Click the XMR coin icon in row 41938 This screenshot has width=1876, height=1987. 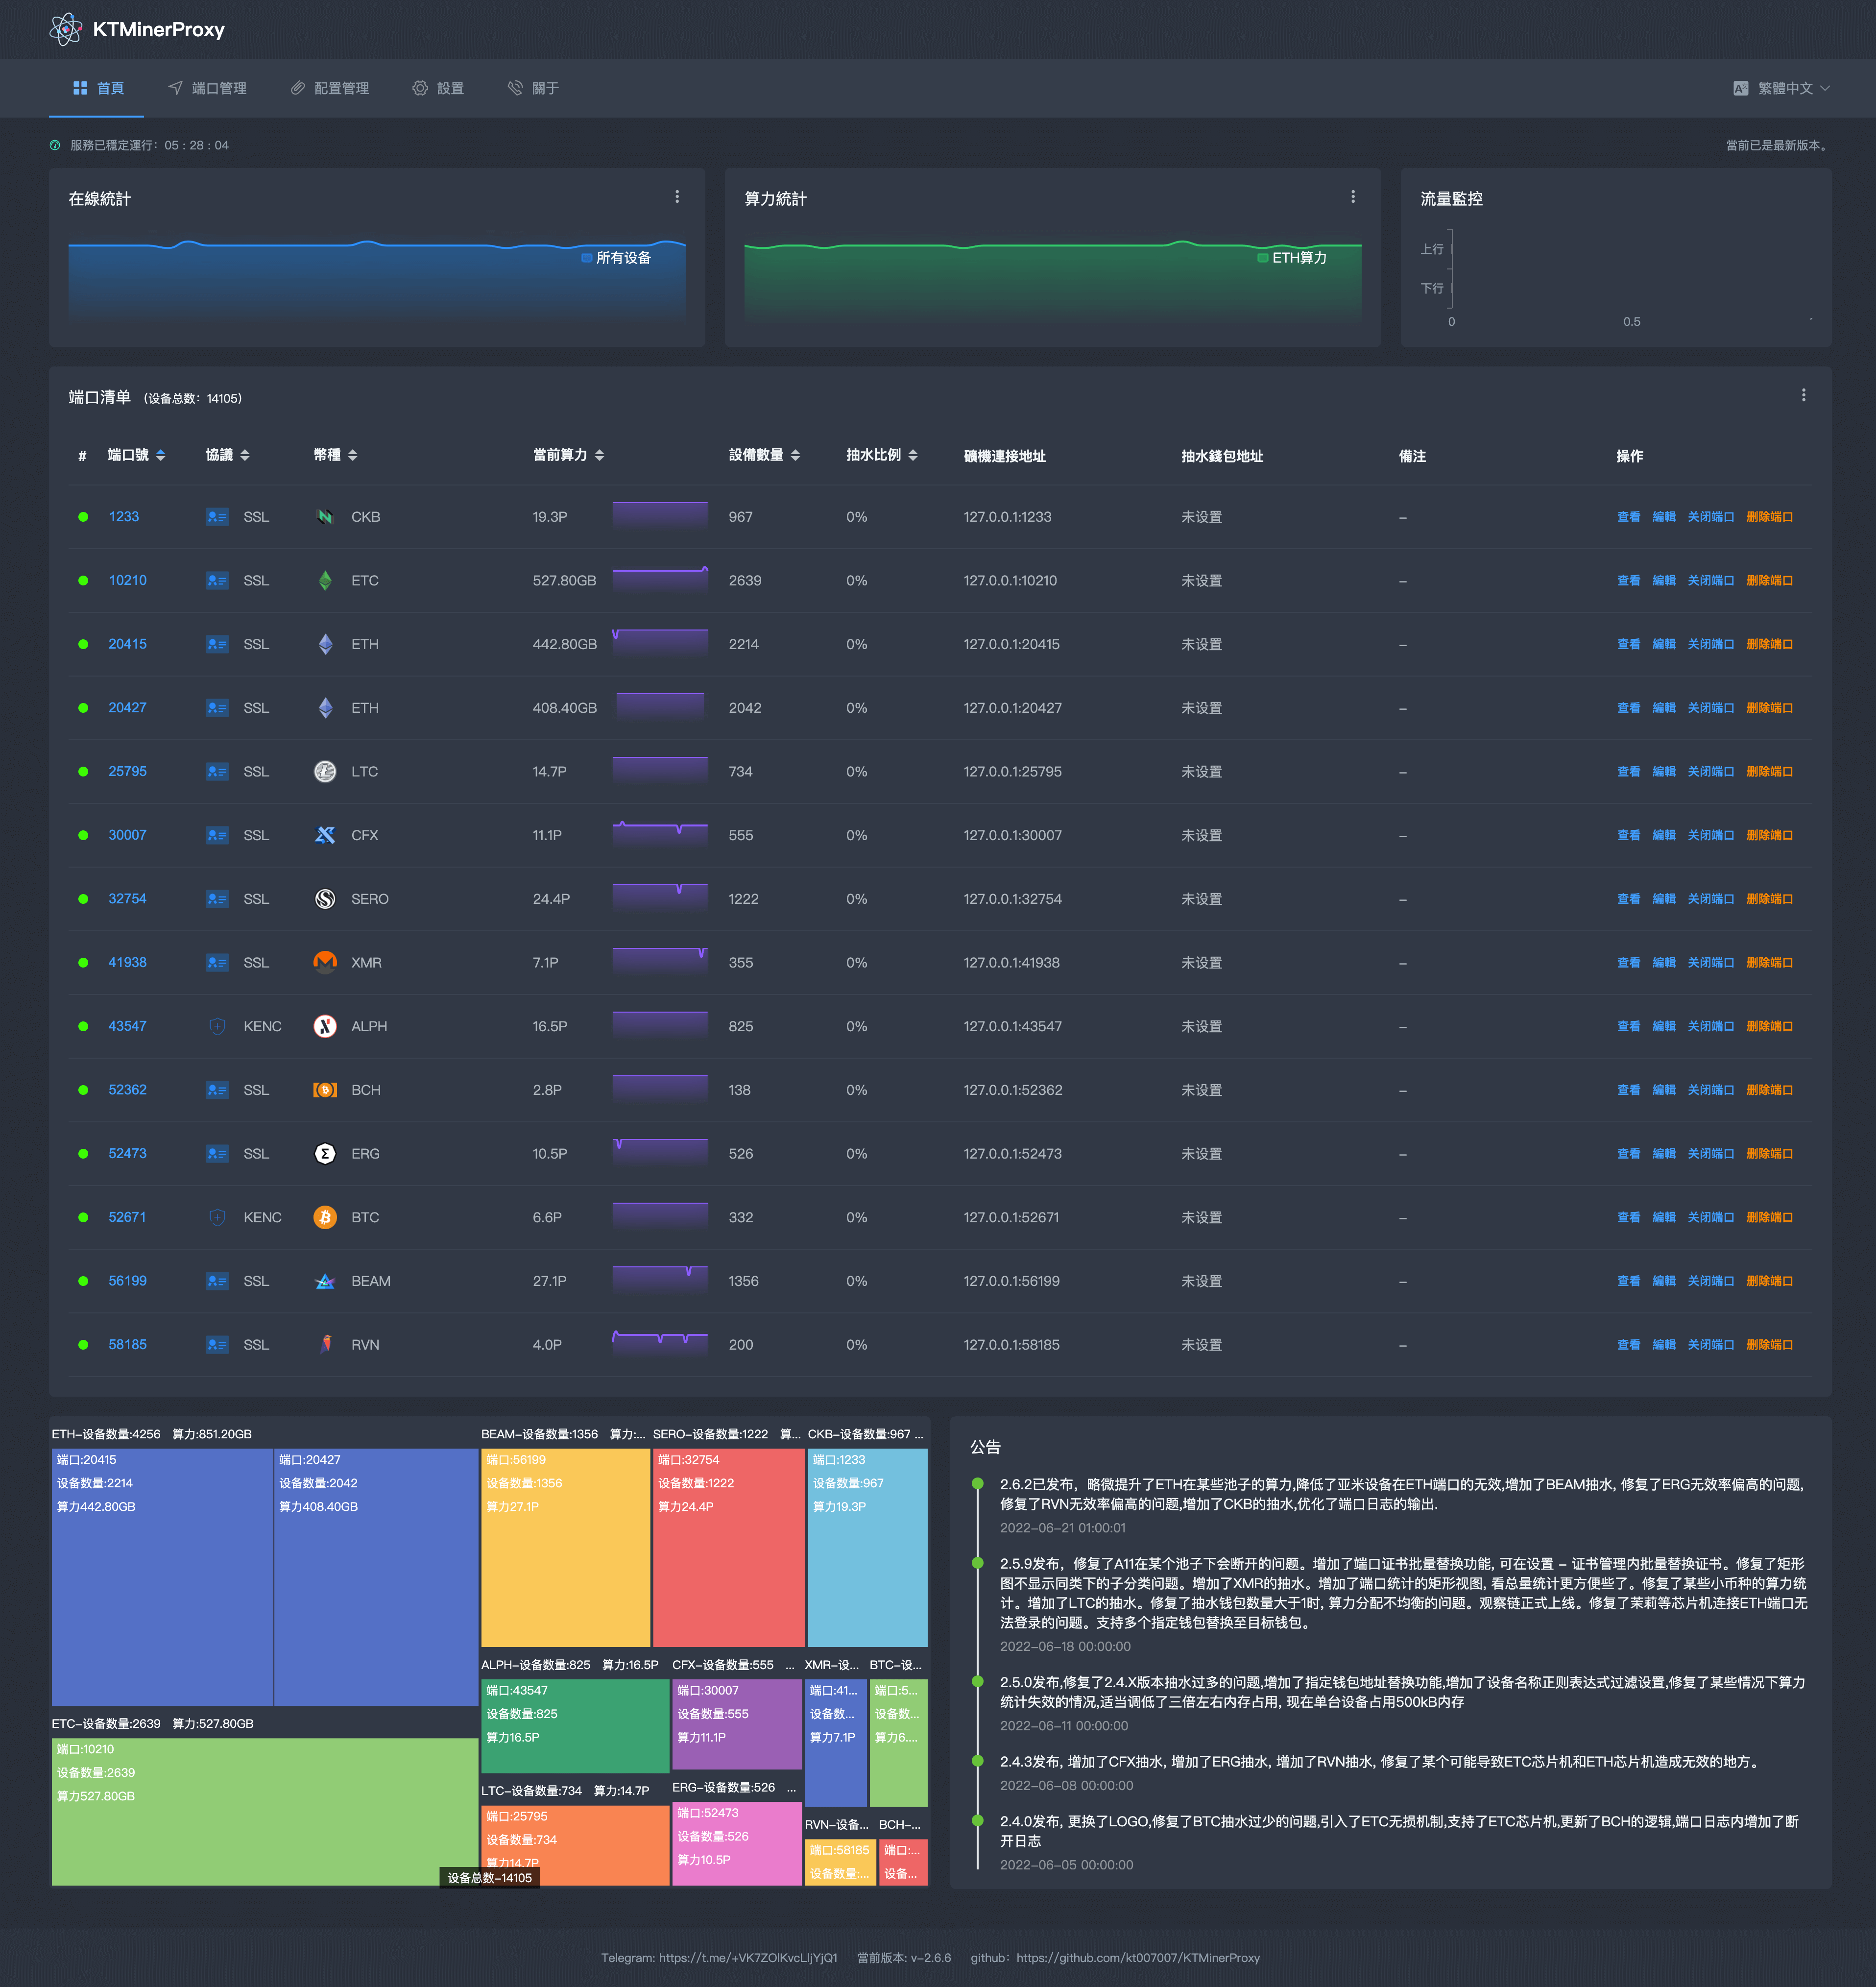tap(325, 962)
